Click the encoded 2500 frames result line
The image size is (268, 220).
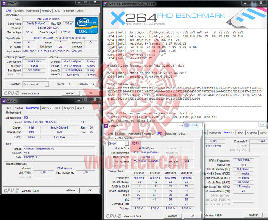click(146, 65)
